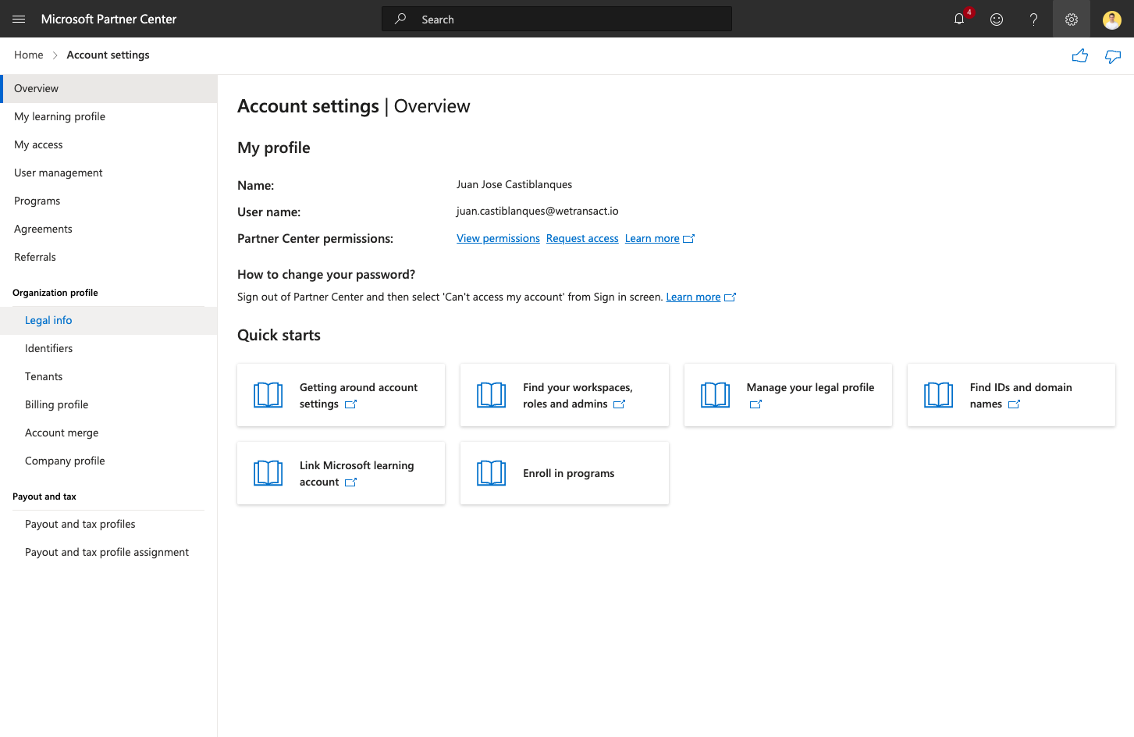This screenshot has height=737, width=1134.
Task: Click book icon on Find IDs and domain names
Action: click(x=939, y=395)
